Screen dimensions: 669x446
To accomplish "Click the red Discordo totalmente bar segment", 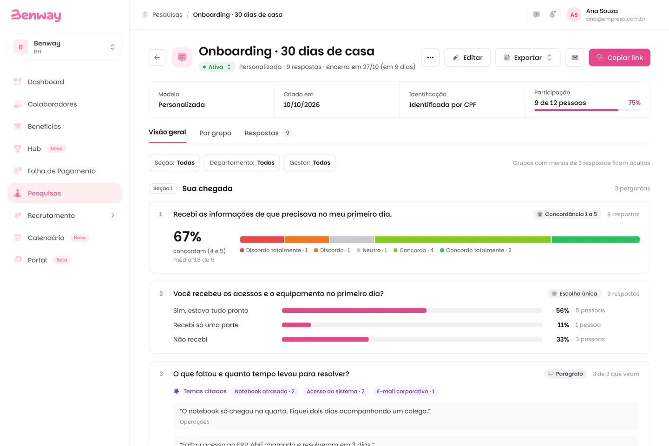I will coord(262,239).
